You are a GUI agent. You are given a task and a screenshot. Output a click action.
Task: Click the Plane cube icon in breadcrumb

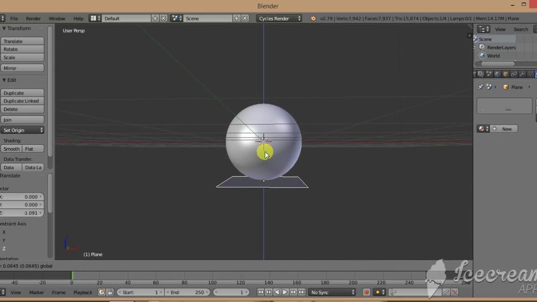pyautogui.click(x=506, y=87)
